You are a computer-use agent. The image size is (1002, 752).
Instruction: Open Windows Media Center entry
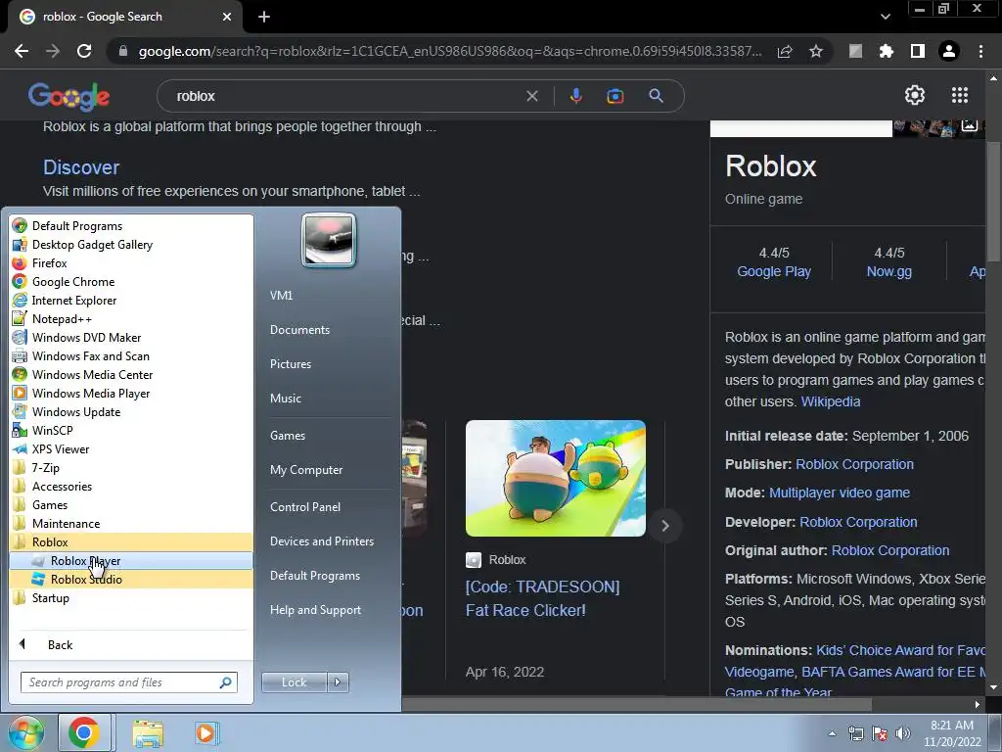[131, 375]
